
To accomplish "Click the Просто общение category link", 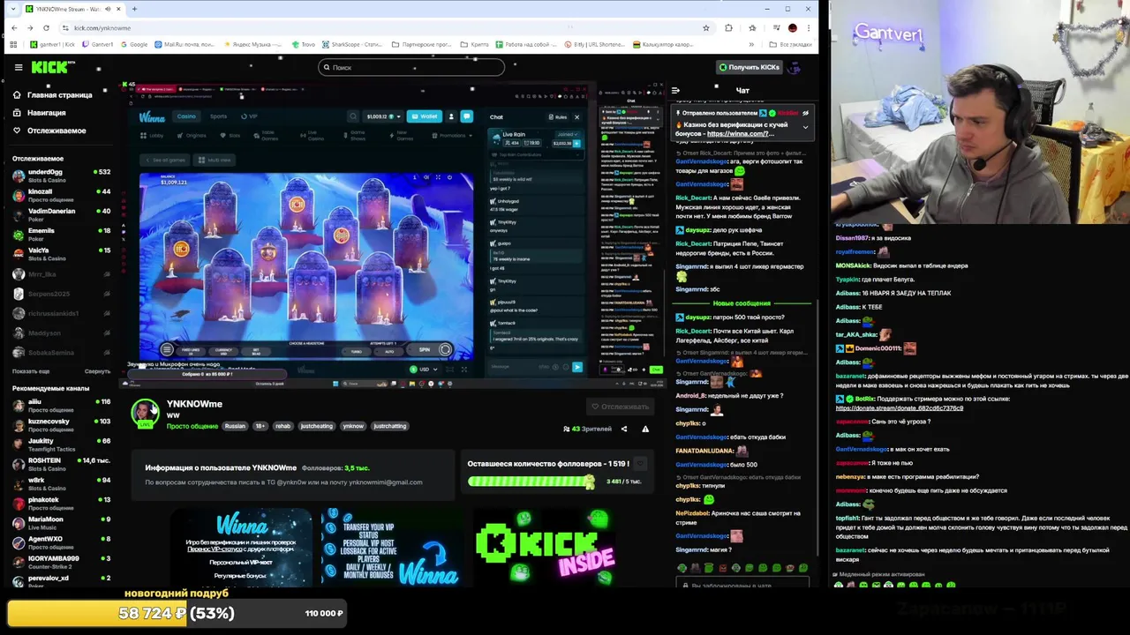I will pos(192,426).
